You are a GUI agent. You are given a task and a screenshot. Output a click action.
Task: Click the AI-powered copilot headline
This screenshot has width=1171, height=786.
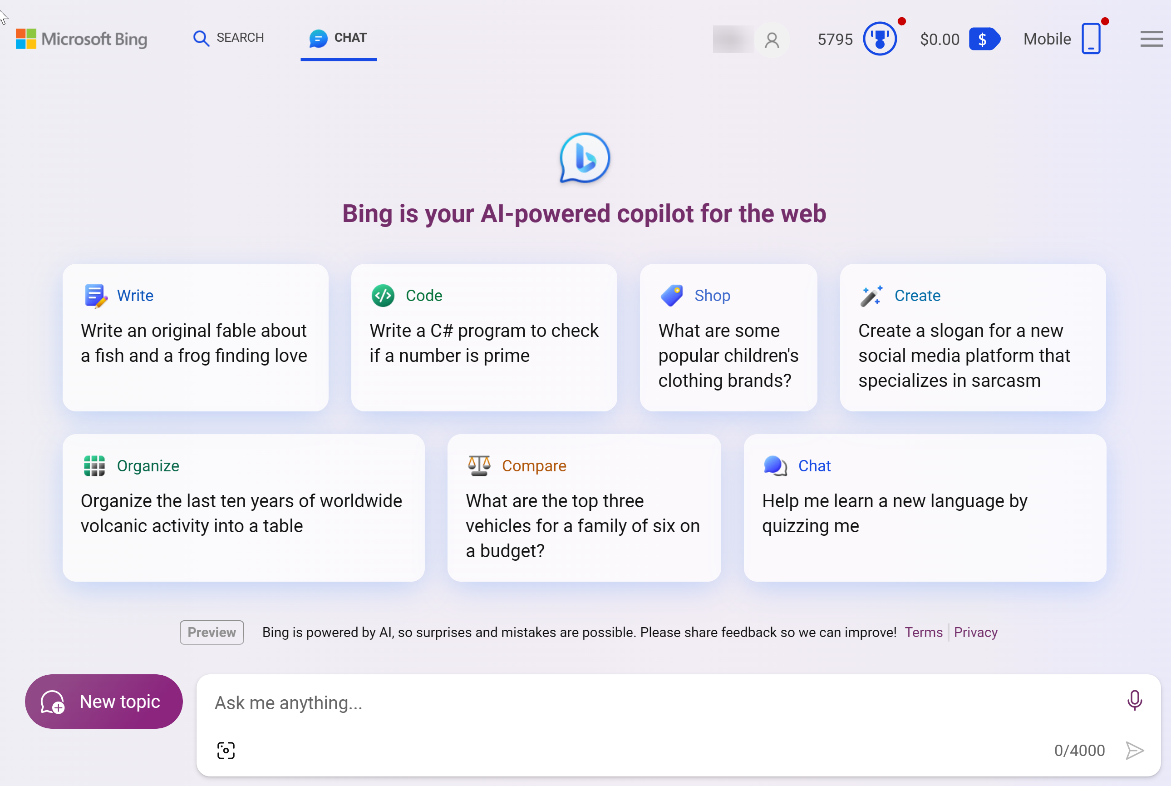(x=584, y=213)
